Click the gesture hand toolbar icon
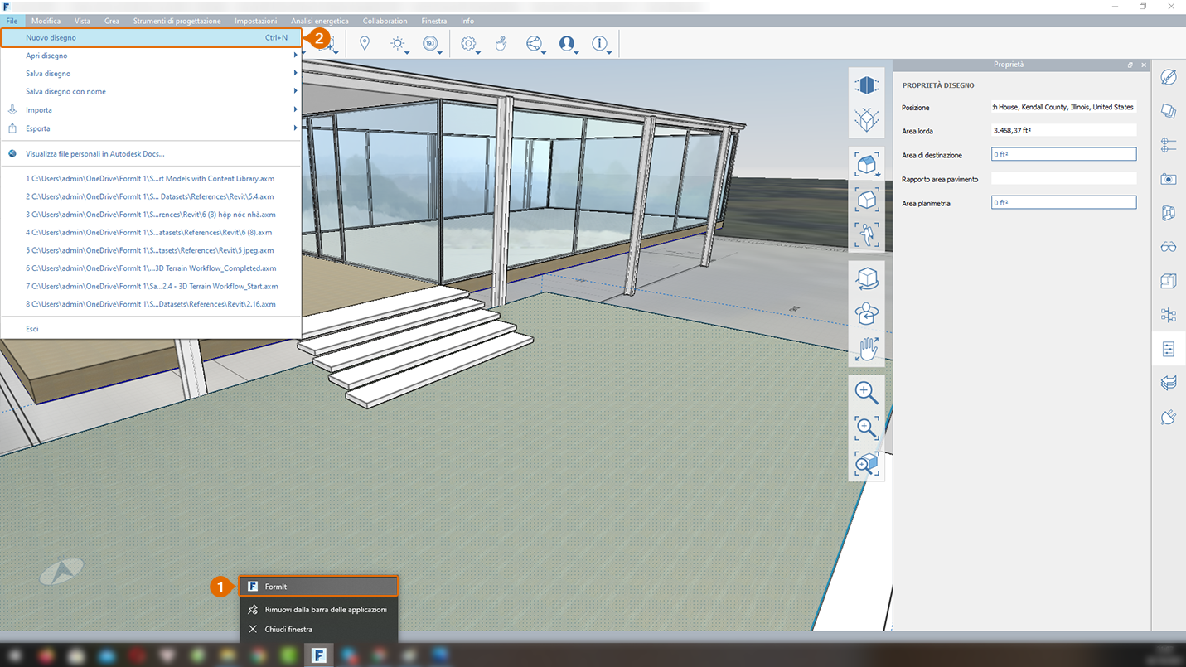The image size is (1186, 667). click(501, 44)
